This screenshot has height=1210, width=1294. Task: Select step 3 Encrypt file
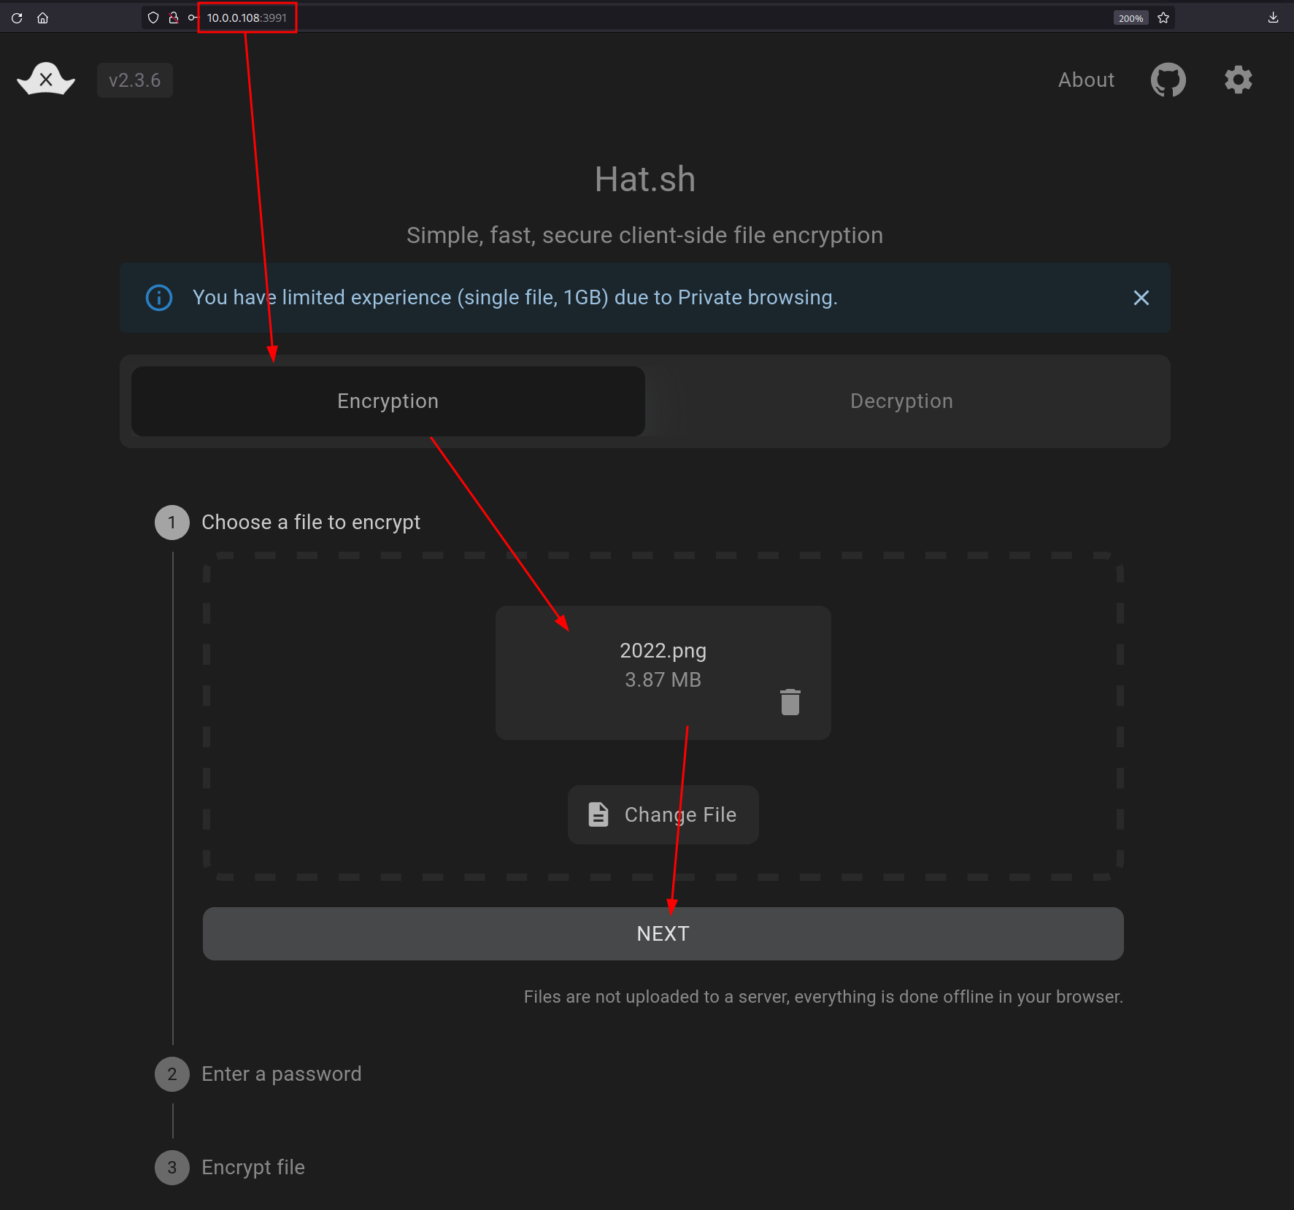tap(230, 1168)
